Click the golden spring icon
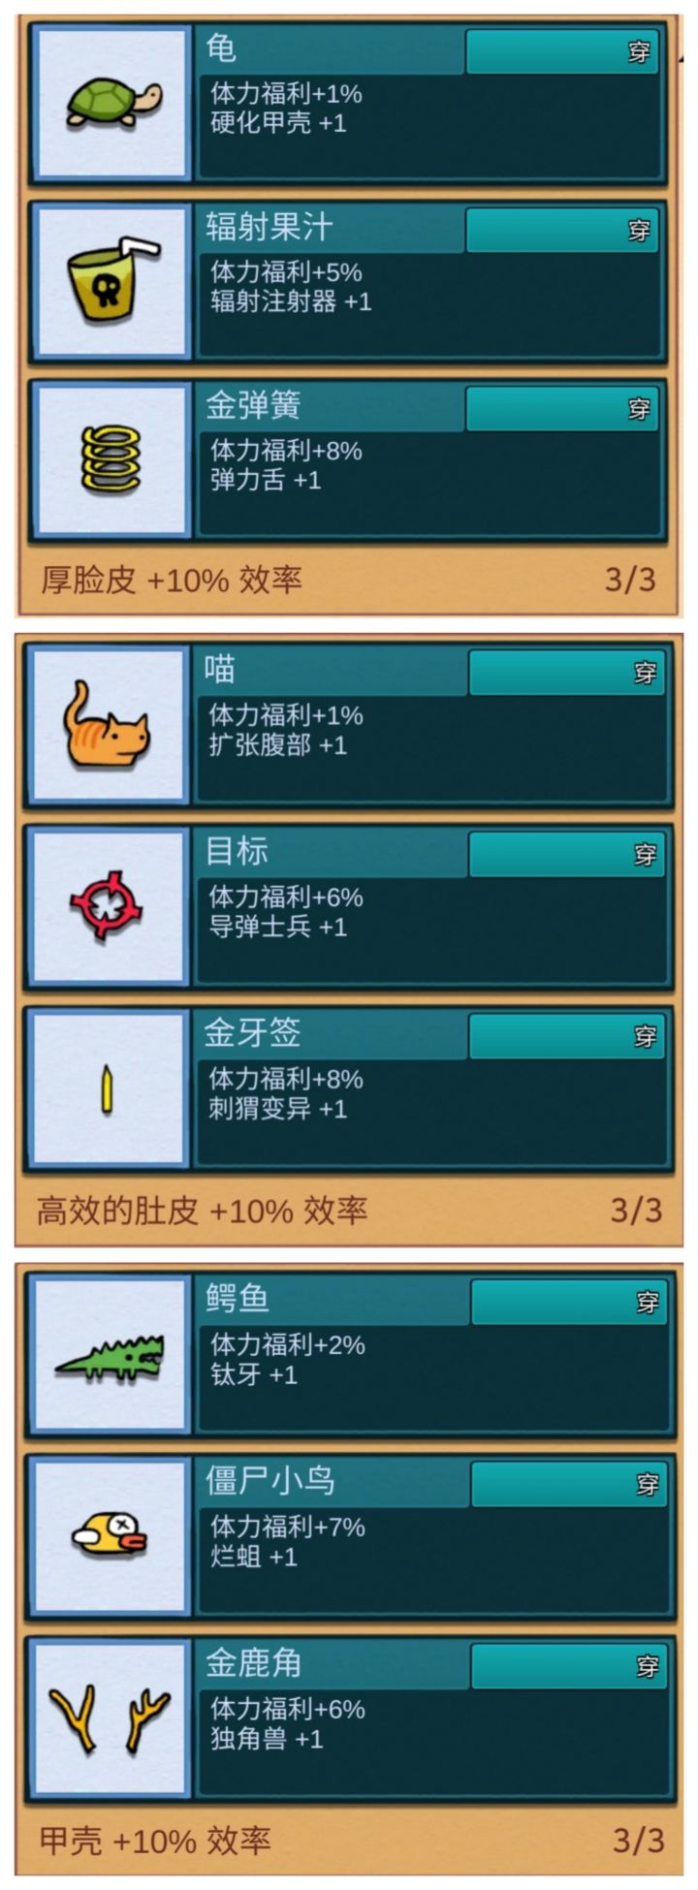698x1890 pixels. 111,459
